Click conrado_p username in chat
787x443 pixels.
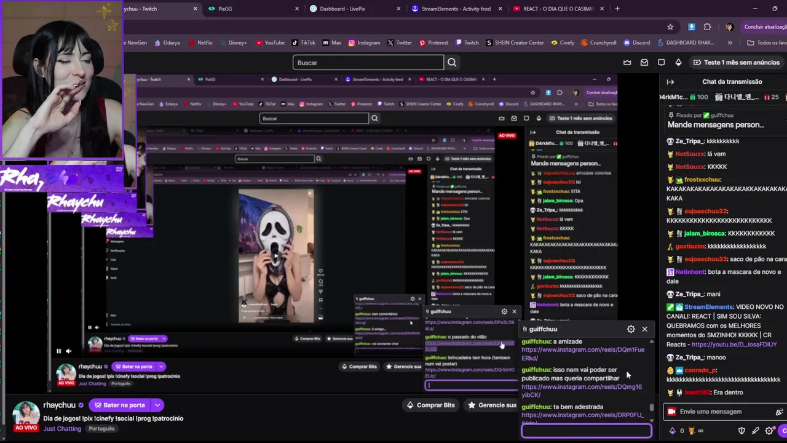(700, 370)
